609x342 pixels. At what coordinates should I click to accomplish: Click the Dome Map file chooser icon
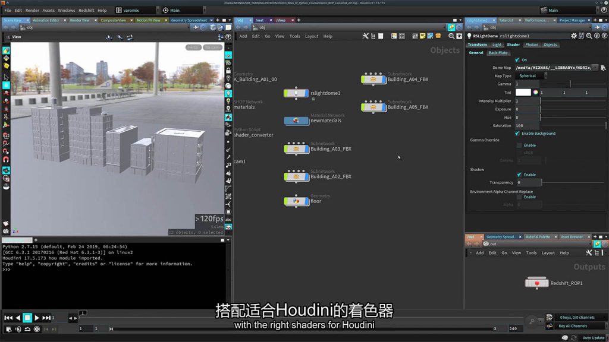(x=603, y=68)
